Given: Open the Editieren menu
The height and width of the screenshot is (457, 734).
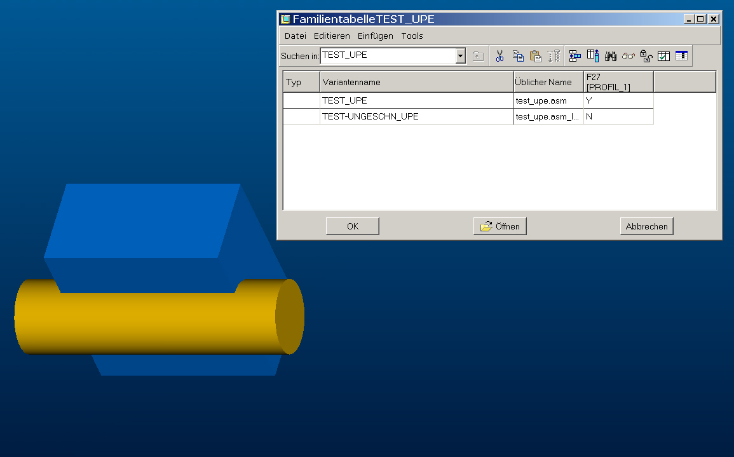Looking at the screenshot, I should (x=332, y=36).
